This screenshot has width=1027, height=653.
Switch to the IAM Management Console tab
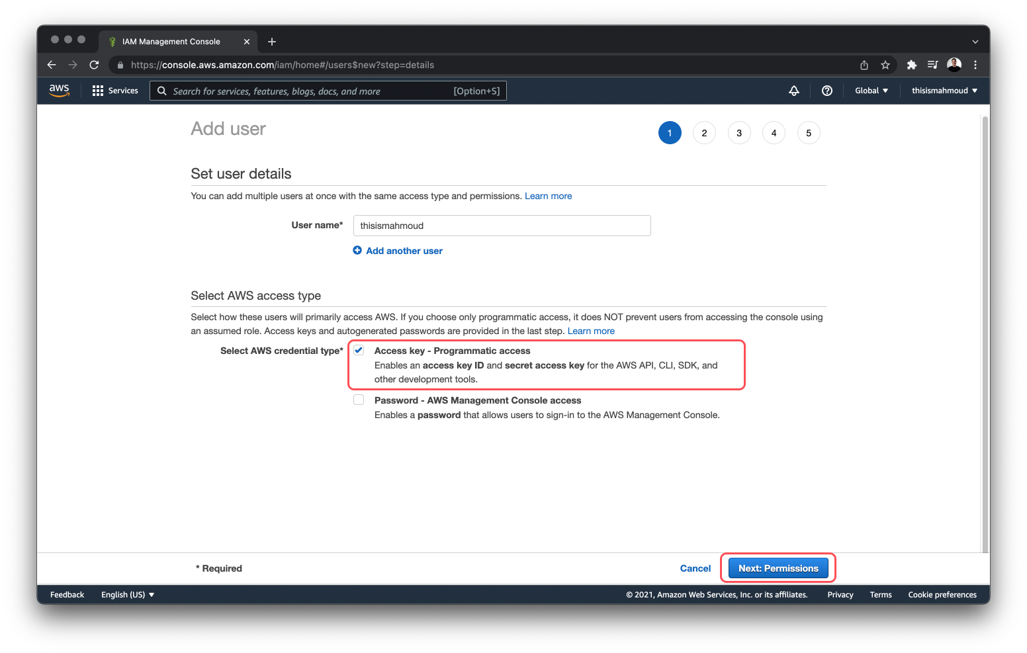click(x=171, y=42)
